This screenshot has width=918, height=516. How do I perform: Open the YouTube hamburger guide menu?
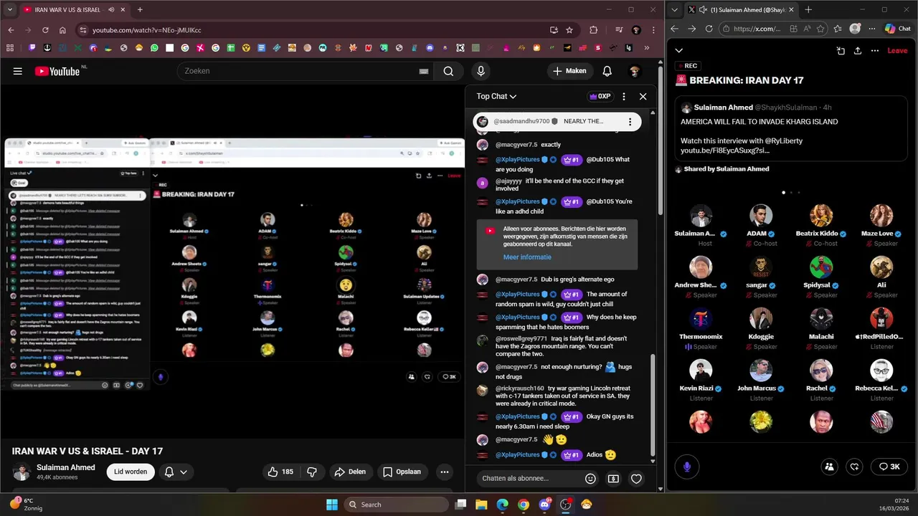click(18, 71)
